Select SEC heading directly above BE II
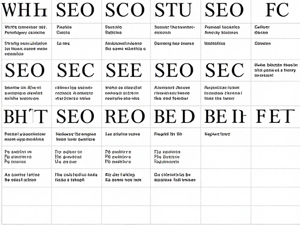Viewport: 300px width, 225px height. (x=226, y=70)
